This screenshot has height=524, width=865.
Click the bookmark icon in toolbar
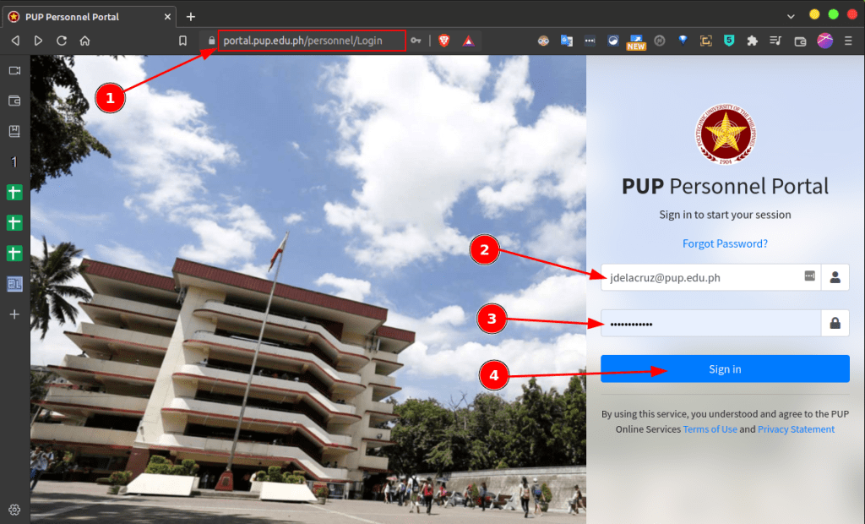click(x=182, y=41)
